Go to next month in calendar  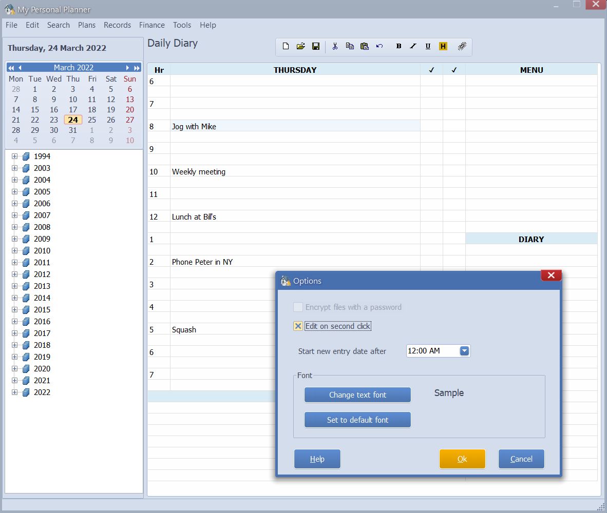(x=127, y=68)
